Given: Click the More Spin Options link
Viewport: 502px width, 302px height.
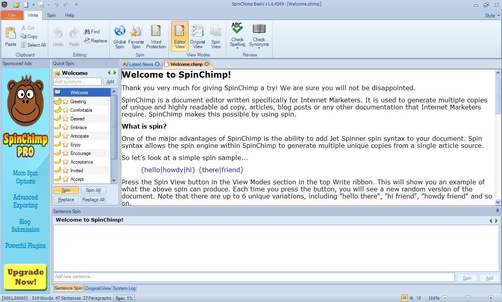Looking at the screenshot, I should pyautogui.click(x=25, y=177).
